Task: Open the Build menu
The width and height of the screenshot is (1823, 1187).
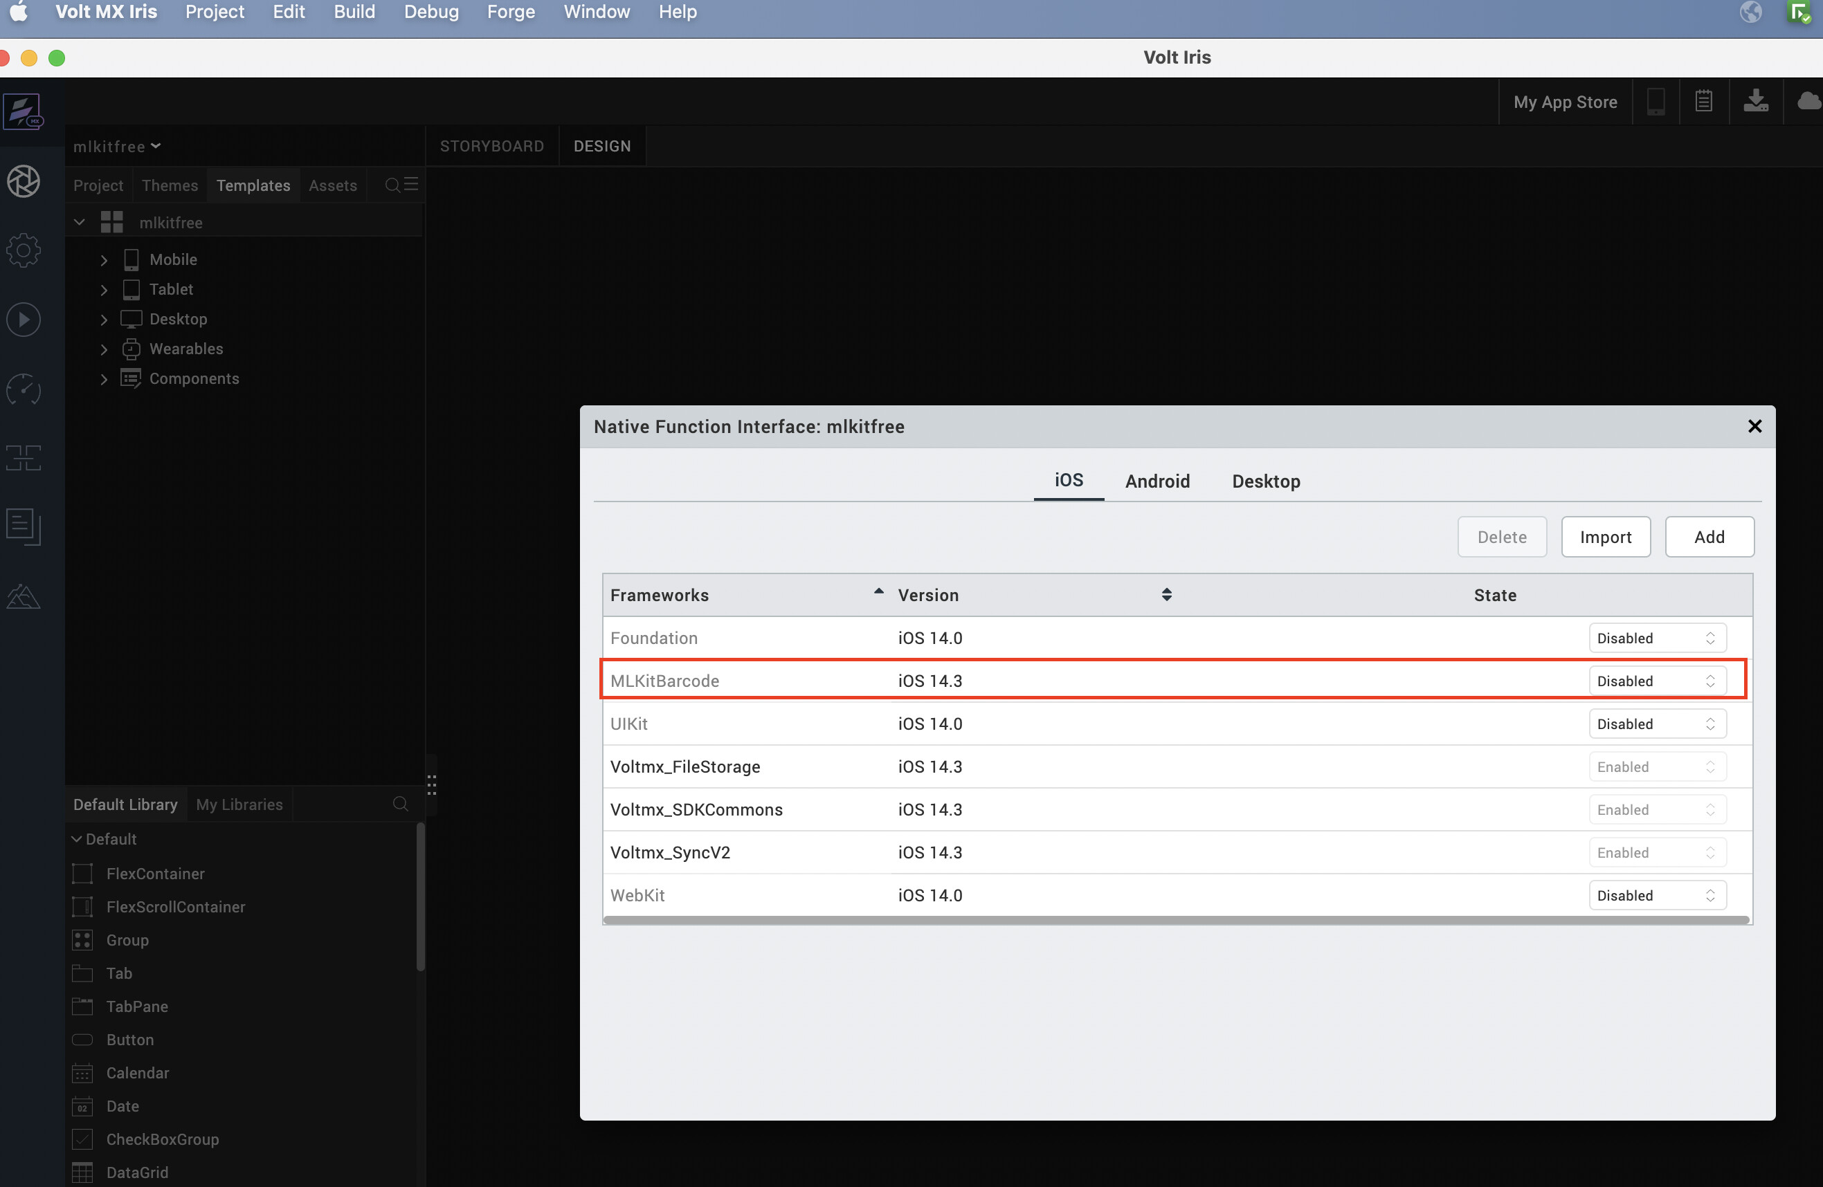Action: (x=354, y=12)
